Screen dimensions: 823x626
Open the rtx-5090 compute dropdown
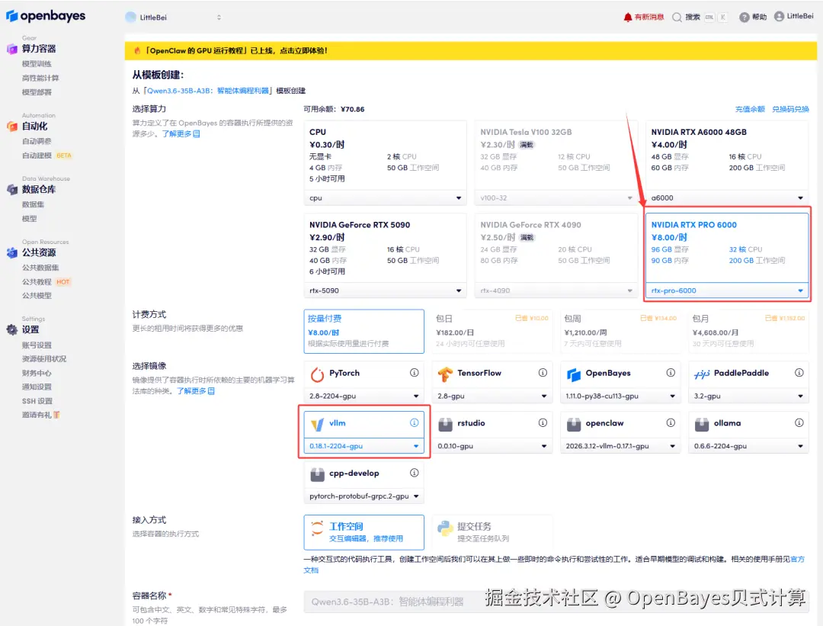coord(385,291)
